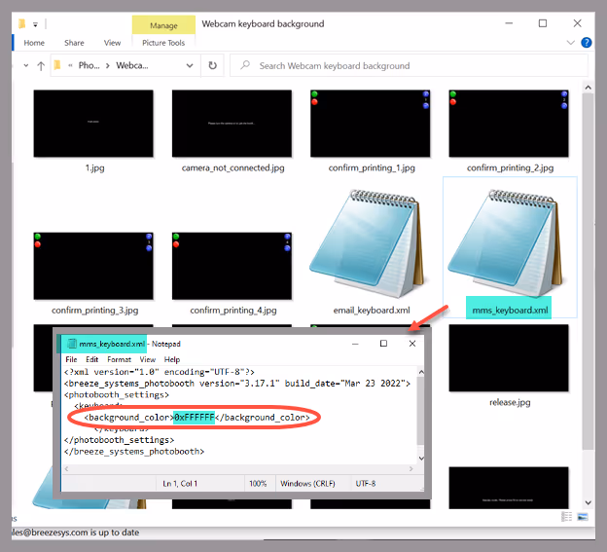Click the folder icon in title bar
This screenshot has width=607, height=552.
click(x=22, y=24)
